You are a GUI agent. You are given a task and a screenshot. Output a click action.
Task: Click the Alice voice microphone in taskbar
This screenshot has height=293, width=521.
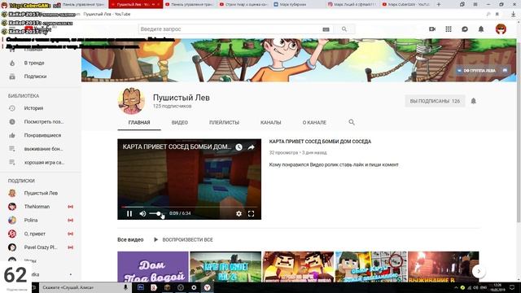pyautogui.click(x=125, y=287)
